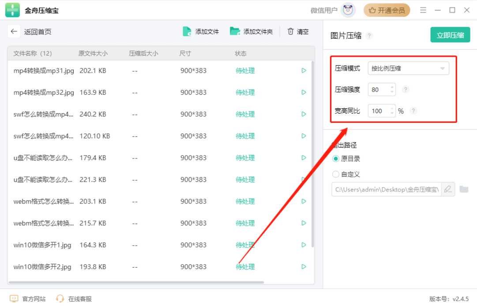
Task: Open the hamburger main menu
Action: [x=423, y=10]
